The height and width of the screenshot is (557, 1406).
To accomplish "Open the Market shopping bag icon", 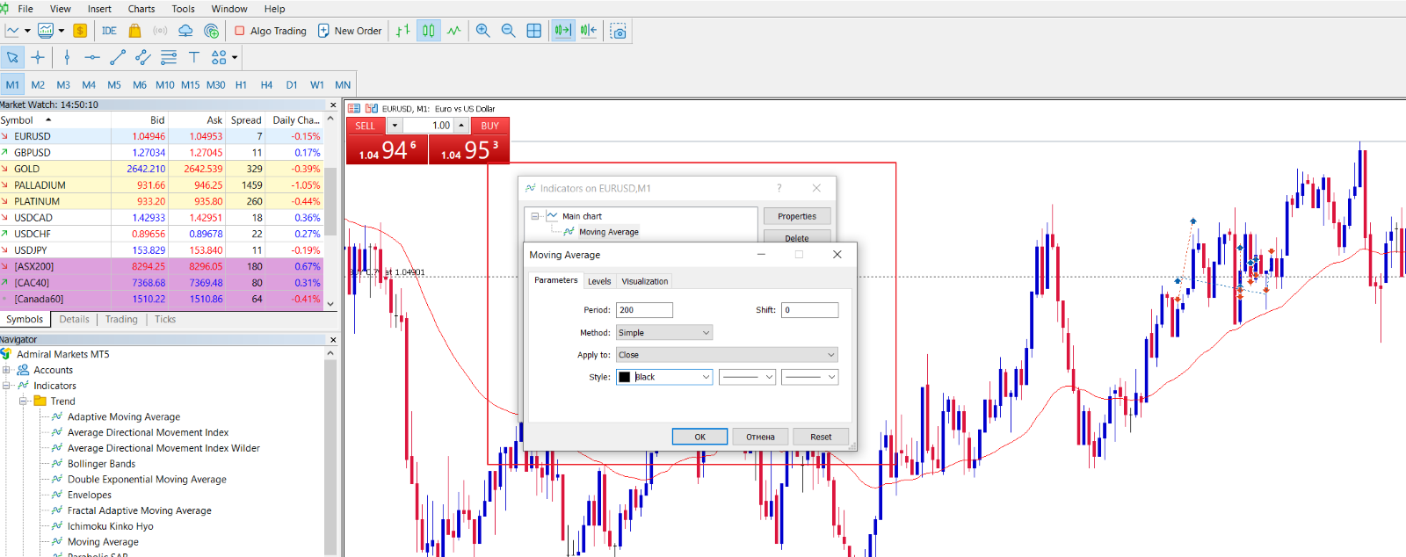I will pos(134,31).
